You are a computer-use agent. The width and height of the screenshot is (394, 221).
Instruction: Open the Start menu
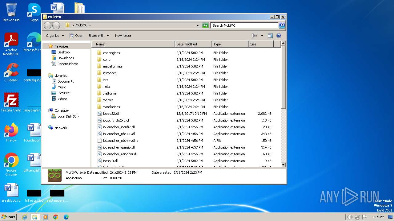point(8,217)
